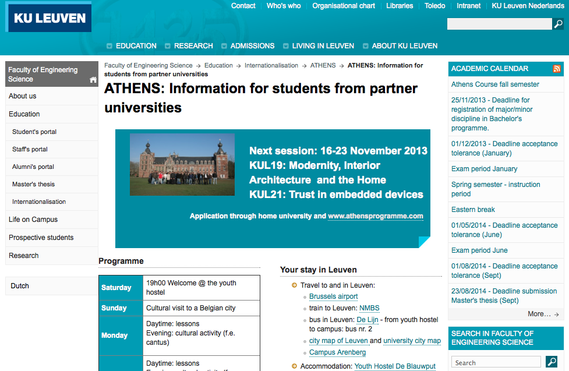
Task: Open Staff's portal in the sidebar
Action: (x=51, y=149)
